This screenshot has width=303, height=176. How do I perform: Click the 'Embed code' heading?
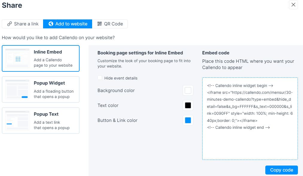point(216,53)
